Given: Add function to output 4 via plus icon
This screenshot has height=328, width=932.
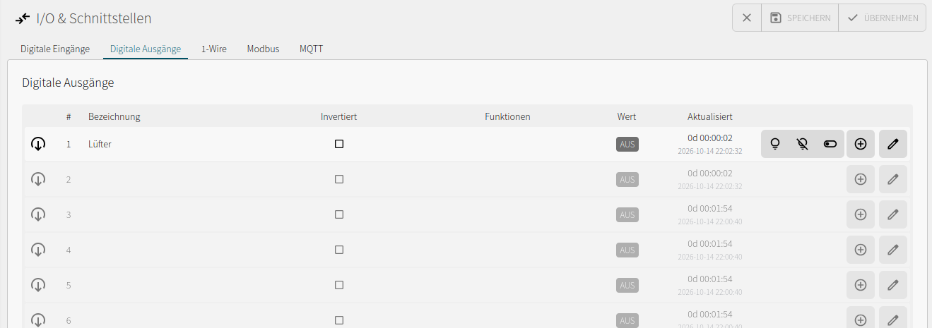Looking at the screenshot, I should pyautogui.click(x=861, y=250).
